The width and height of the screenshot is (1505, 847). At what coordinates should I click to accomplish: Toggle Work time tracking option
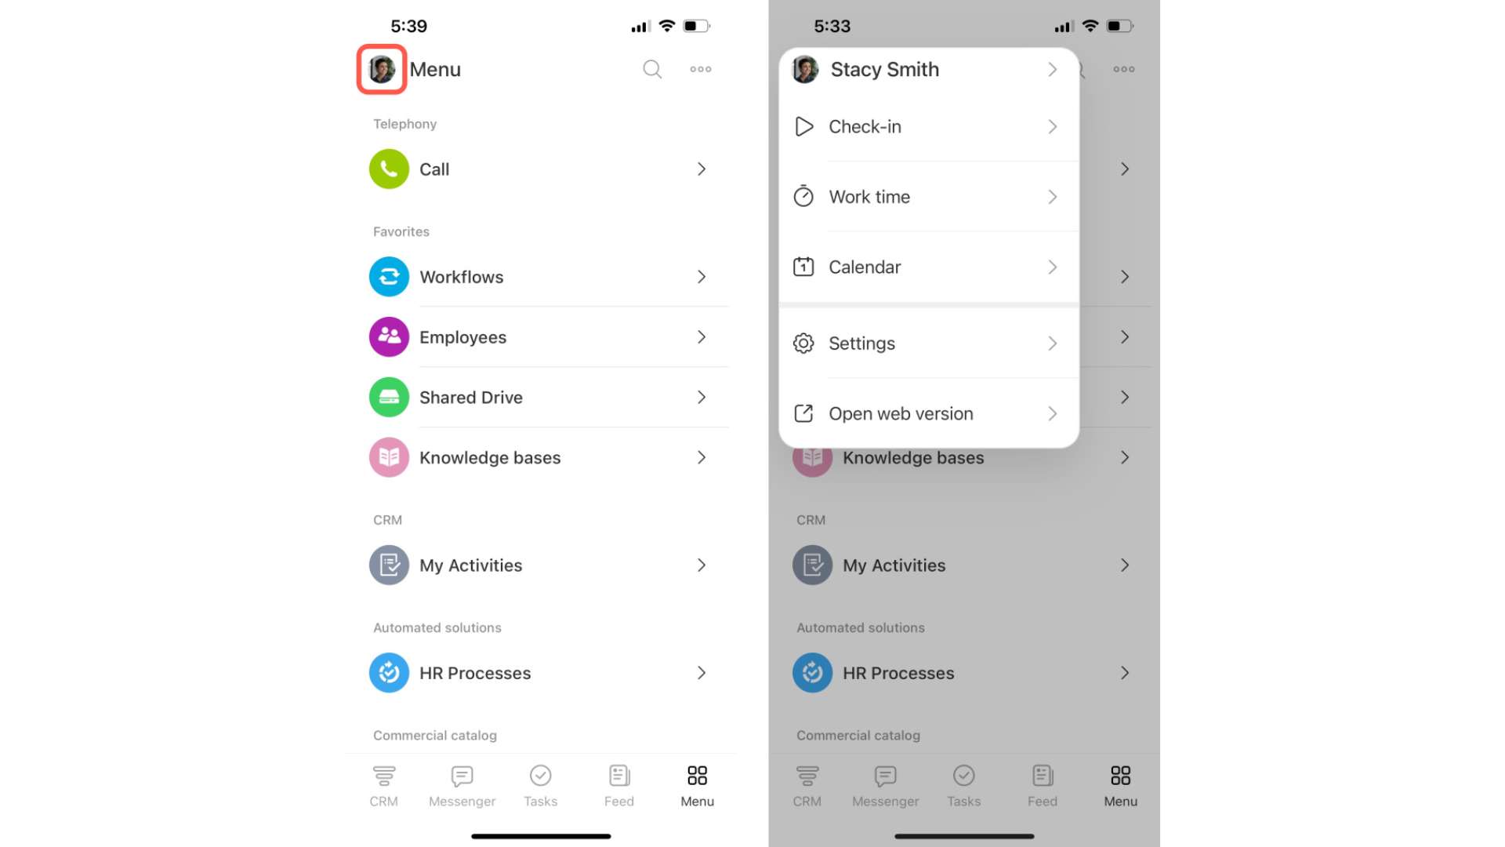point(927,197)
